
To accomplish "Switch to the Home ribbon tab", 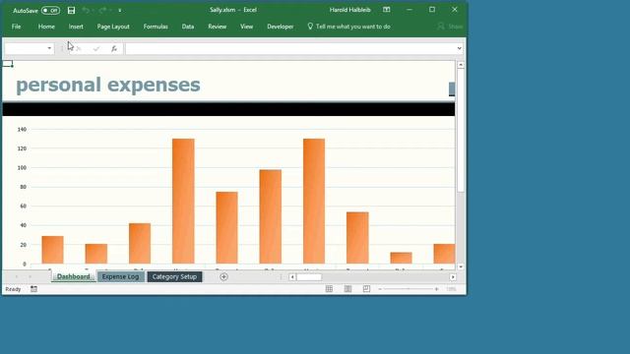I will coord(46,27).
